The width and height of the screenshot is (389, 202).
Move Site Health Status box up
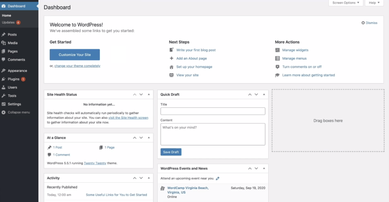(x=135, y=95)
